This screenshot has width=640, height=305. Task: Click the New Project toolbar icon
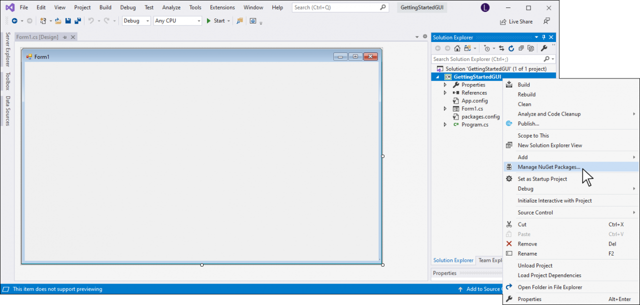point(43,21)
